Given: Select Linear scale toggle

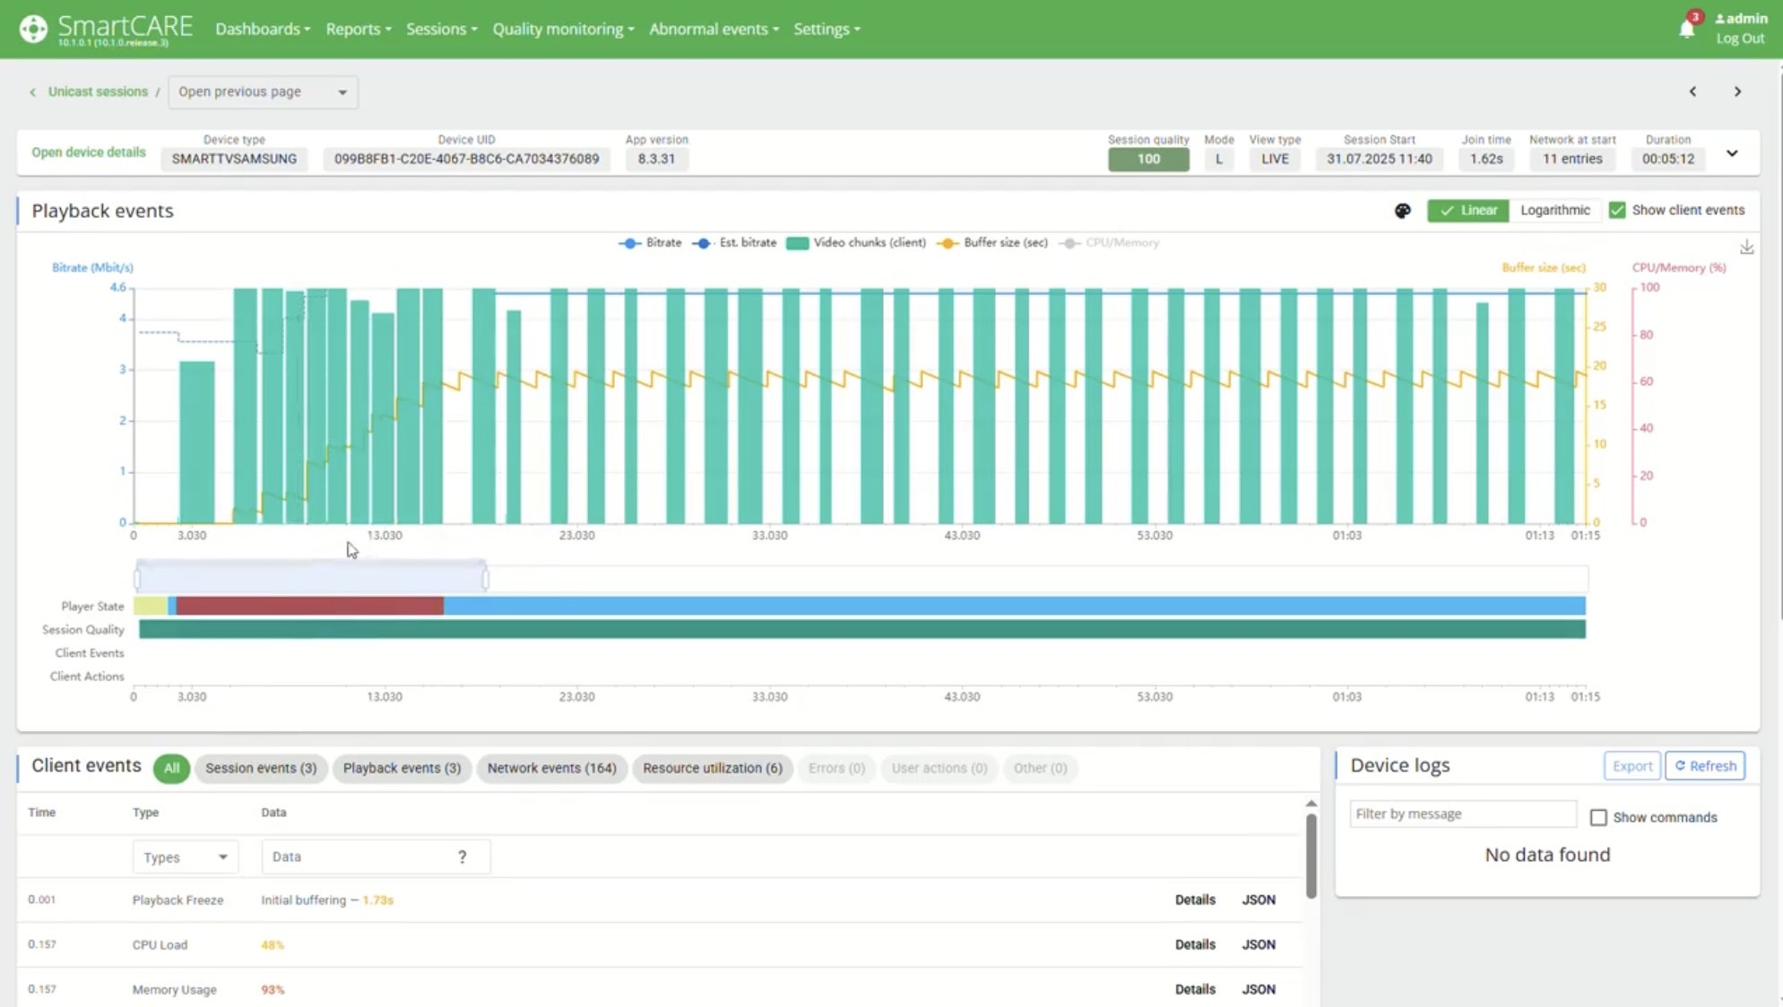Looking at the screenshot, I should pos(1468,210).
